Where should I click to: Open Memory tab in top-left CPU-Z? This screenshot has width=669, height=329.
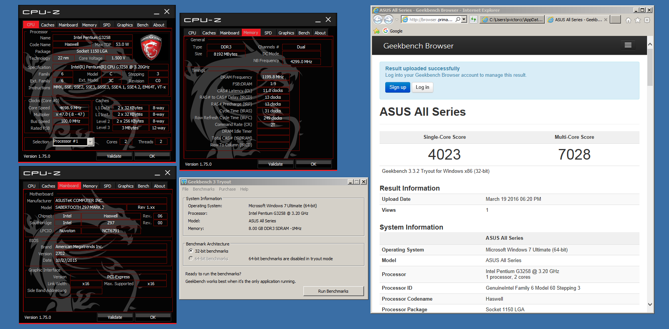[x=89, y=25]
